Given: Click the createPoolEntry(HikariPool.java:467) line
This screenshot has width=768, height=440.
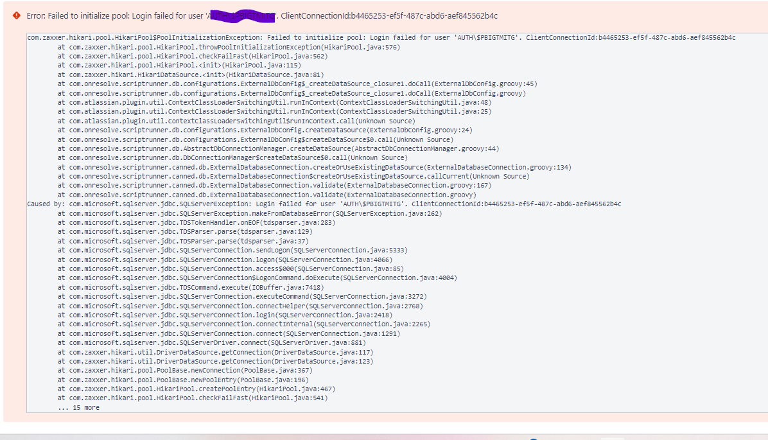Looking at the screenshot, I should point(196,389).
